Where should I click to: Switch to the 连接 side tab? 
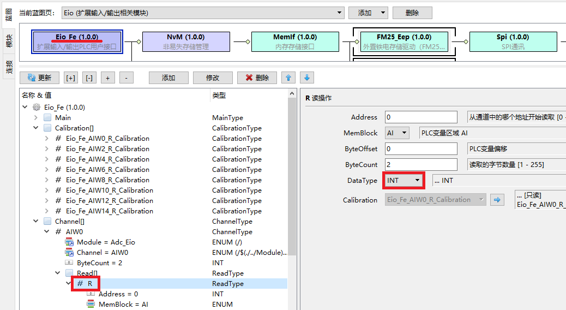click(9, 67)
